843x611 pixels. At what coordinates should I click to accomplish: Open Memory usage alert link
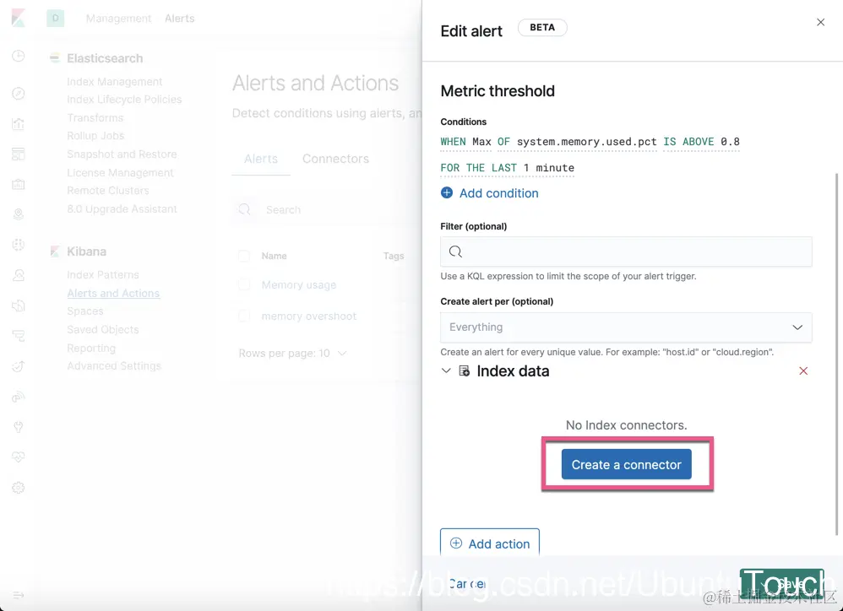299,285
